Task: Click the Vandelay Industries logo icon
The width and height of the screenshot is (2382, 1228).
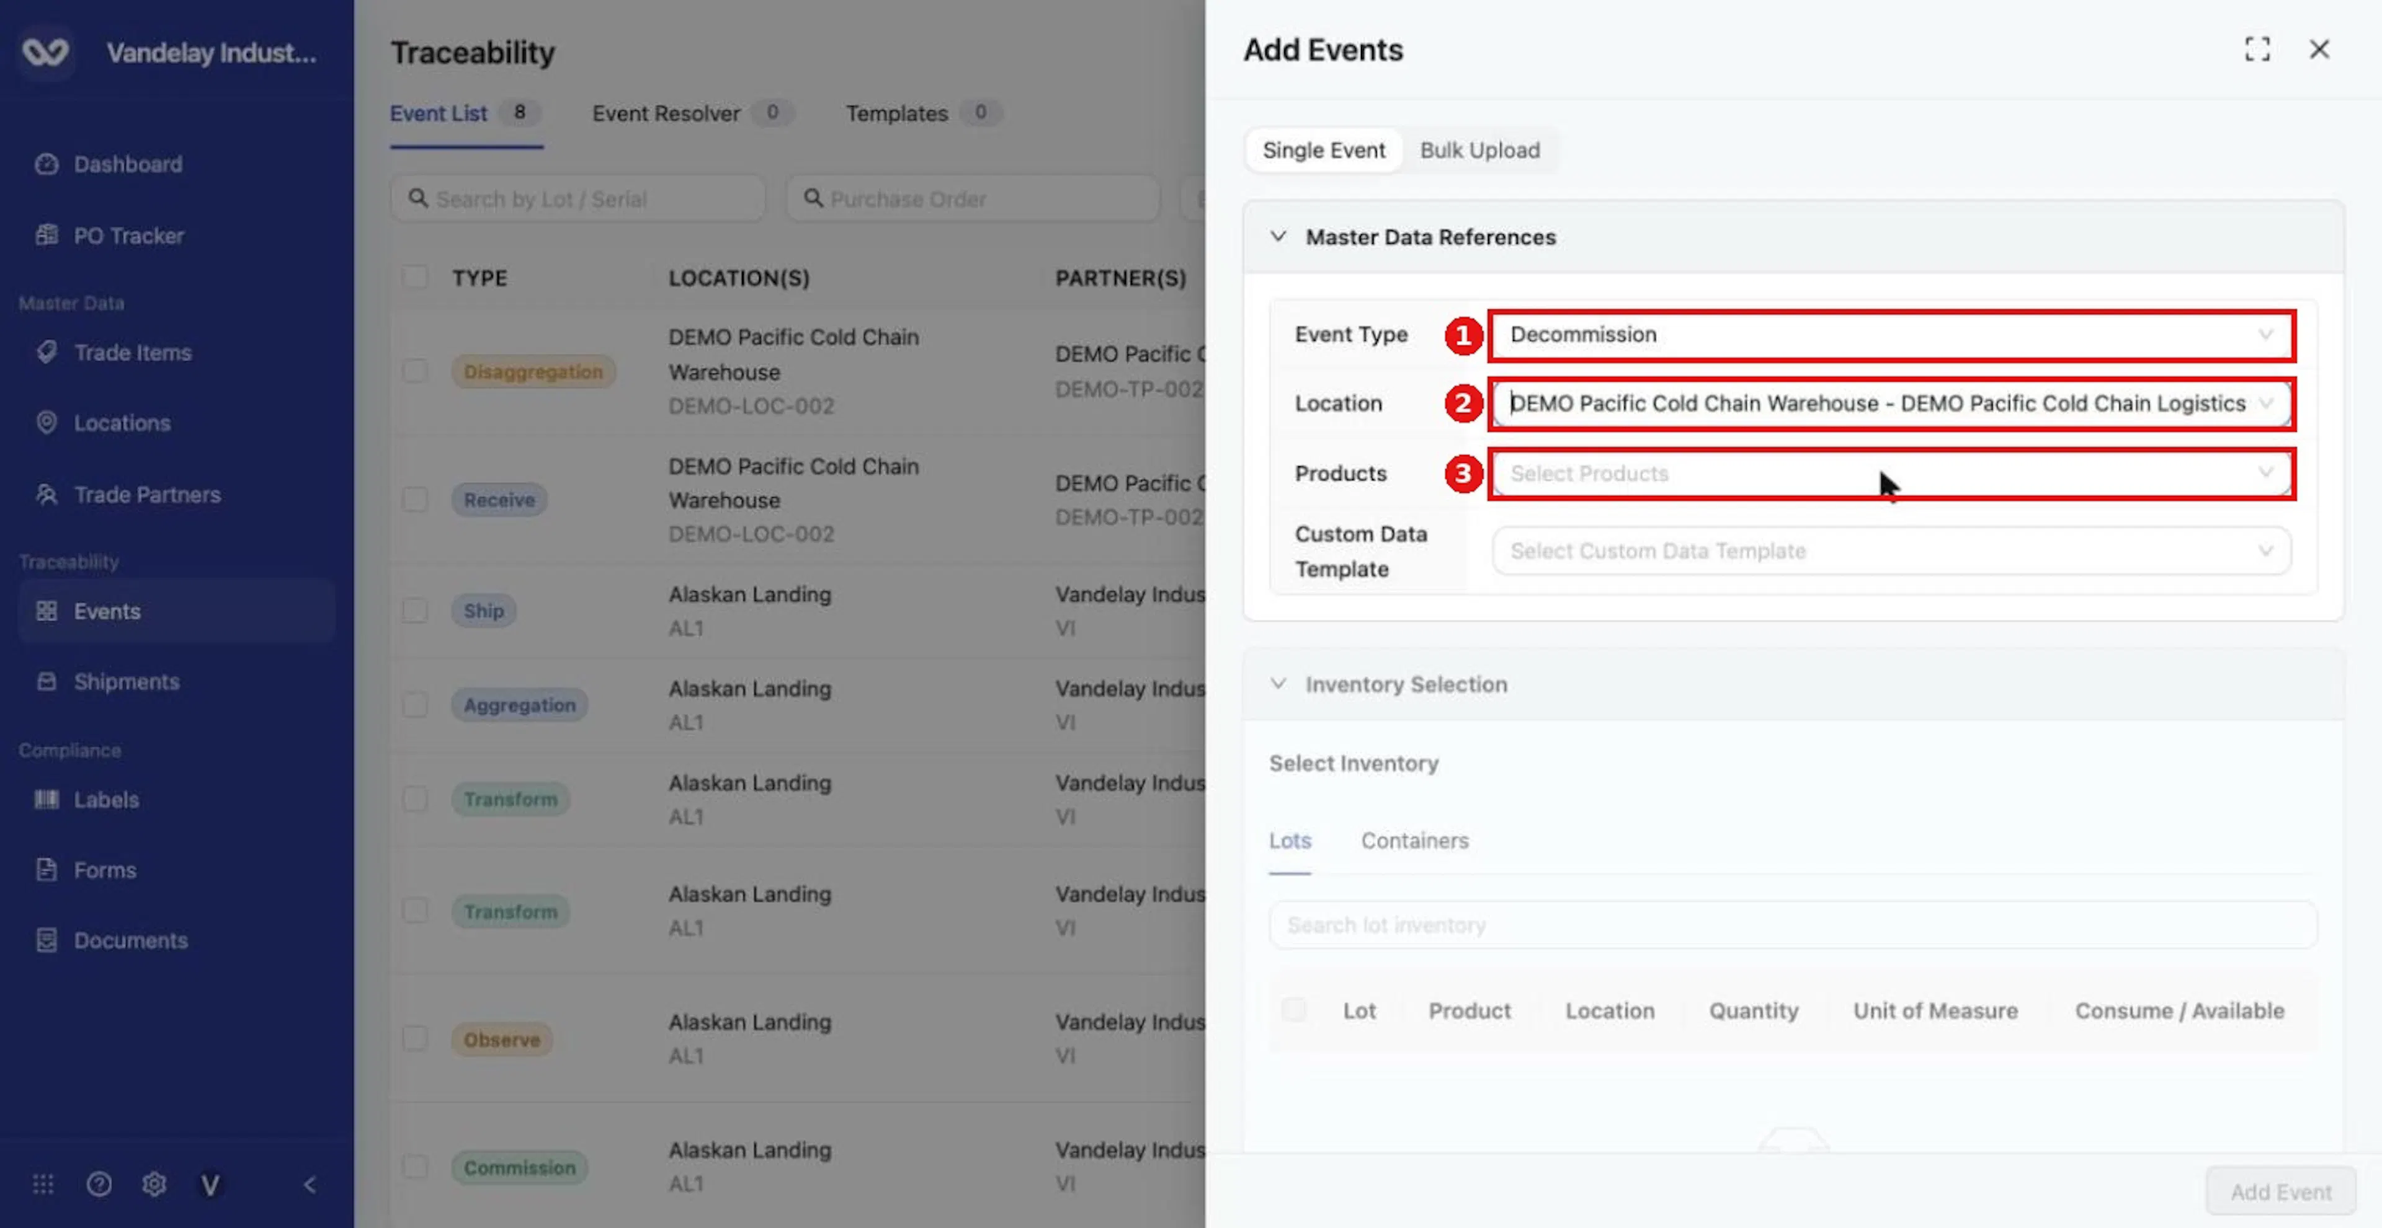Action: (45, 51)
